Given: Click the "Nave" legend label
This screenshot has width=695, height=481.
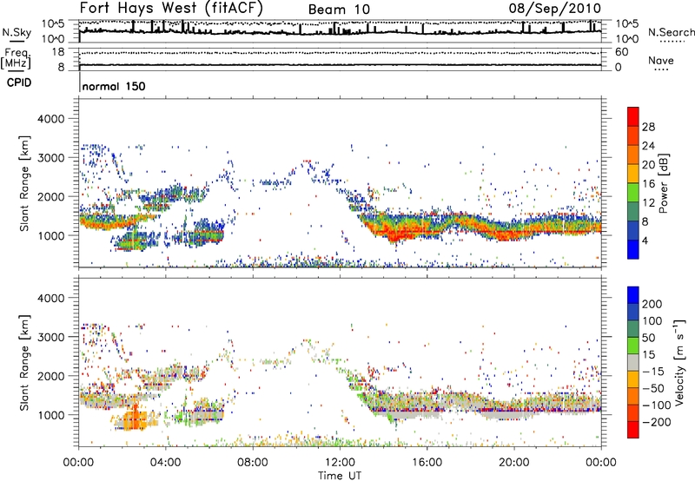Looking at the screenshot, I should click(x=661, y=60).
